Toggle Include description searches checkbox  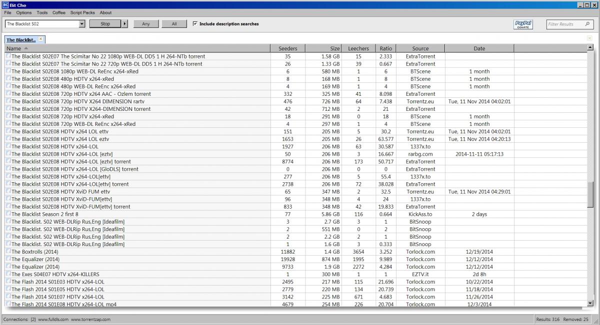click(195, 24)
